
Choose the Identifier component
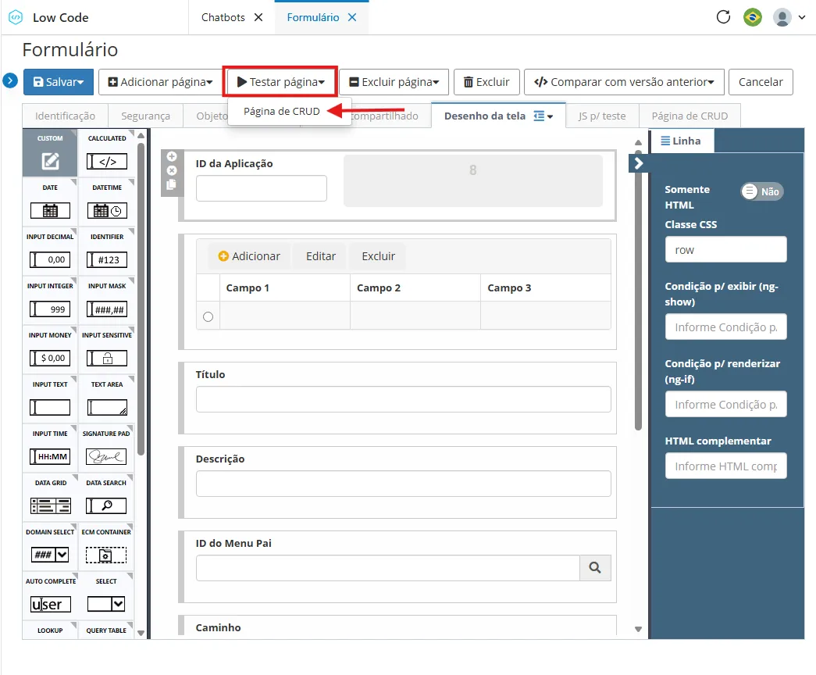[107, 252]
